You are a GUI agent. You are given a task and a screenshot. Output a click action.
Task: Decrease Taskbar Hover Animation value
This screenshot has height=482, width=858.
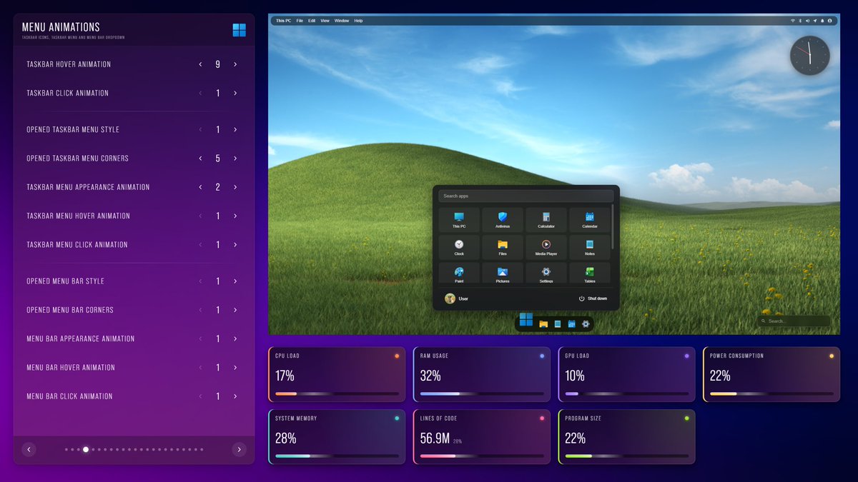tap(201, 64)
